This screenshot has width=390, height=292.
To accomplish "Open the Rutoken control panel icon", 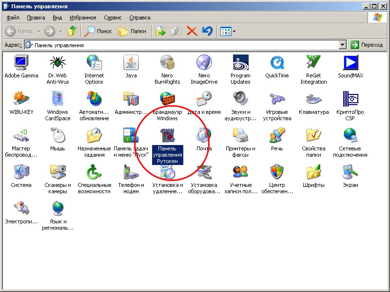I will (167, 136).
